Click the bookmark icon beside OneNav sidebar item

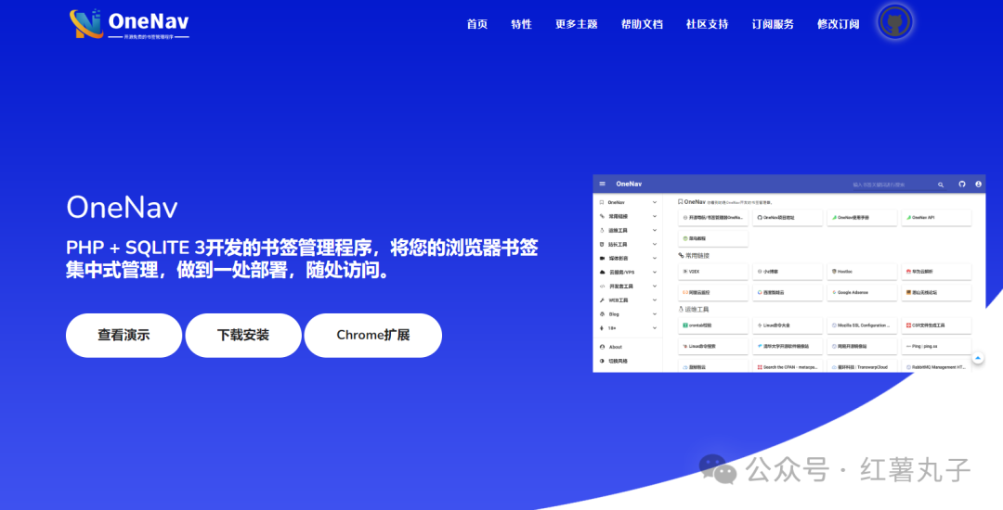(601, 202)
